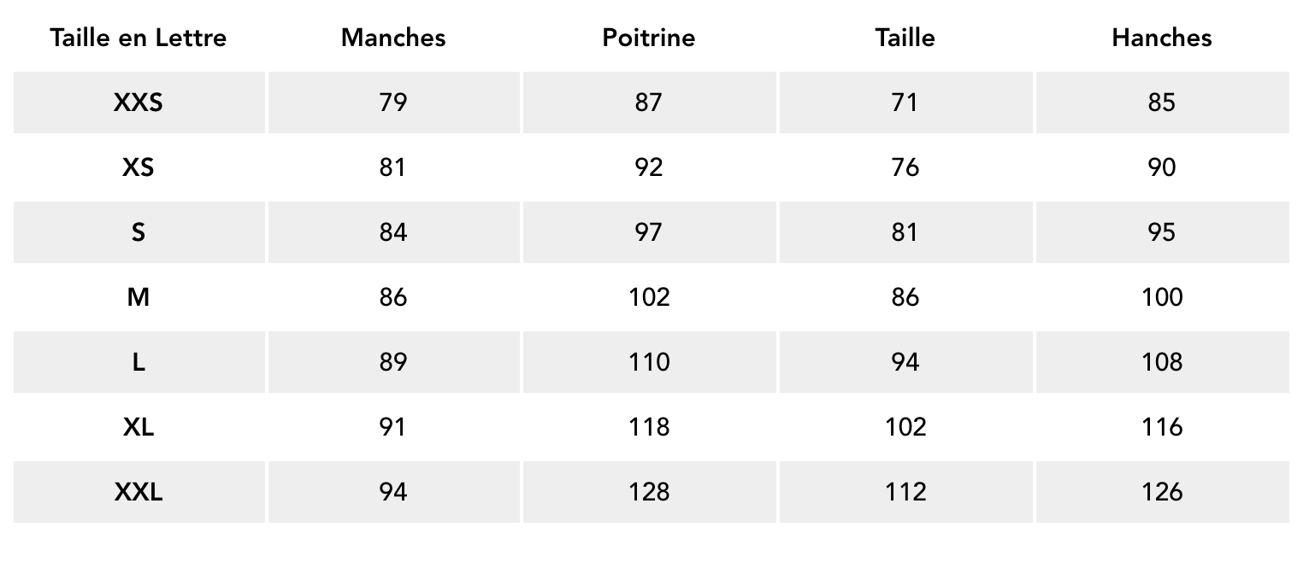
Task: Click the Hanches column header
Action: click(1161, 38)
